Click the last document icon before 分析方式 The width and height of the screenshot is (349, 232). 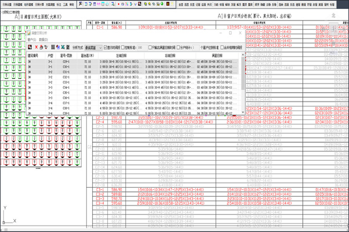pyautogui.click(x=68, y=47)
